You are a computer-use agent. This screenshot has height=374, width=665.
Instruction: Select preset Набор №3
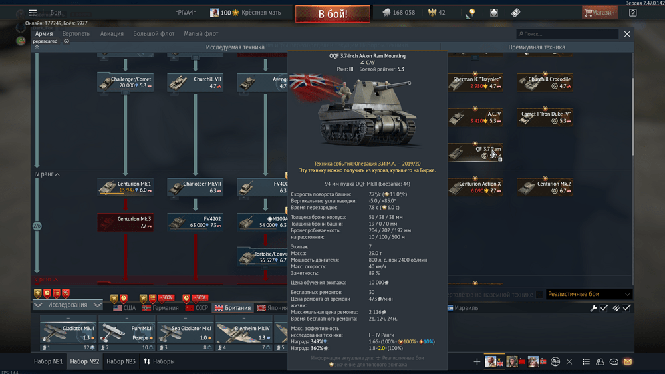[121, 362]
